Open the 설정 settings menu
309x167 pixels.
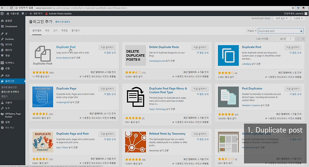click(7, 122)
